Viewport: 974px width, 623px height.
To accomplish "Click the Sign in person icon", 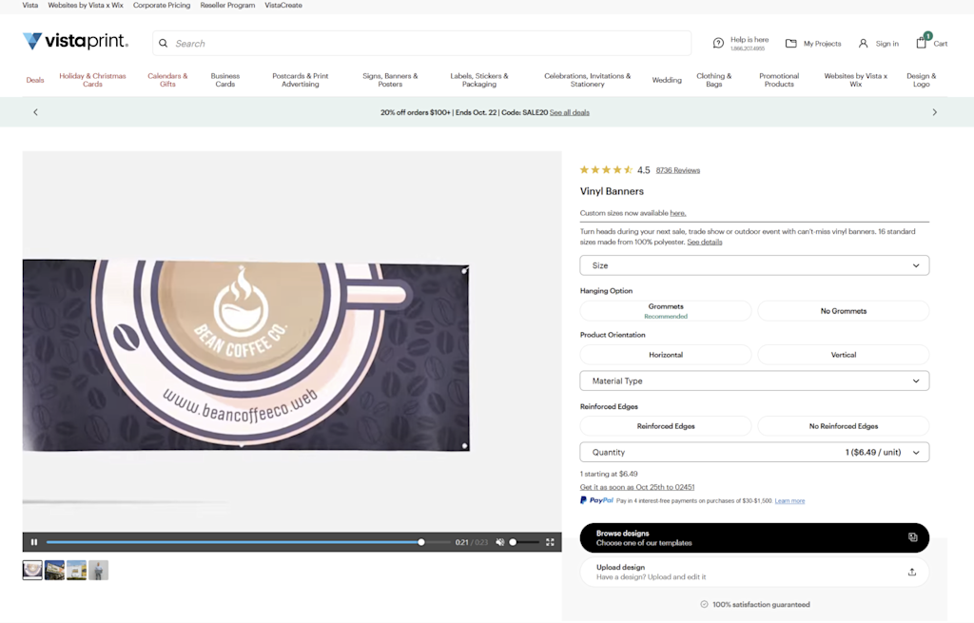I will click(x=863, y=44).
